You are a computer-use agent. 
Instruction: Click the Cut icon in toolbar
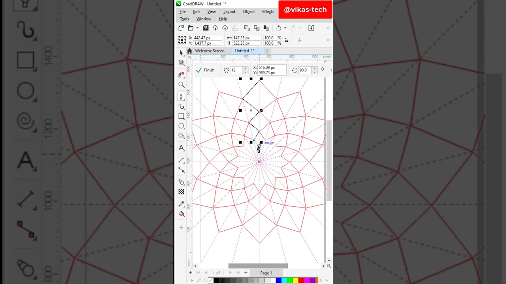pos(247,28)
